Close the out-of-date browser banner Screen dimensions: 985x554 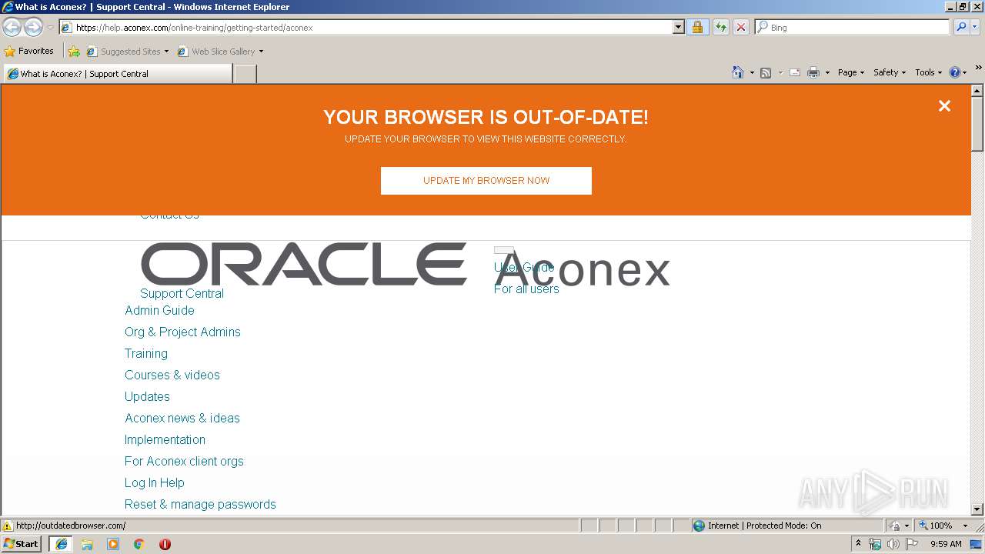pos(944,106)
